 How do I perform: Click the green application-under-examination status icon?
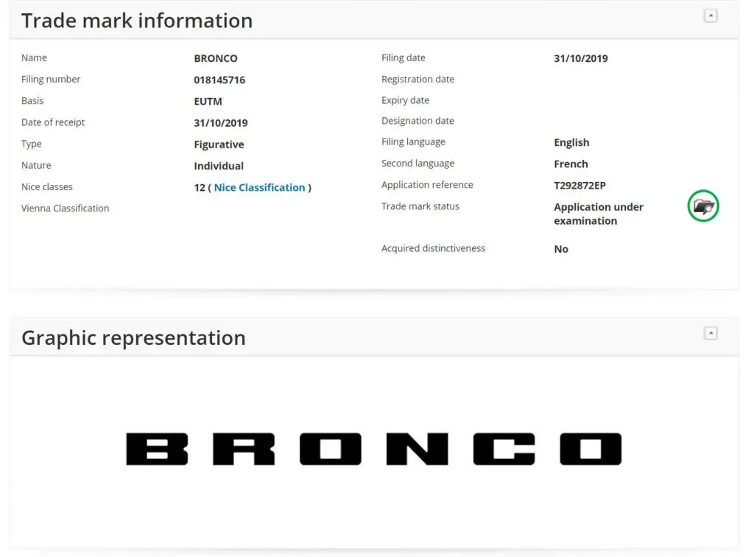click(703, 206)
